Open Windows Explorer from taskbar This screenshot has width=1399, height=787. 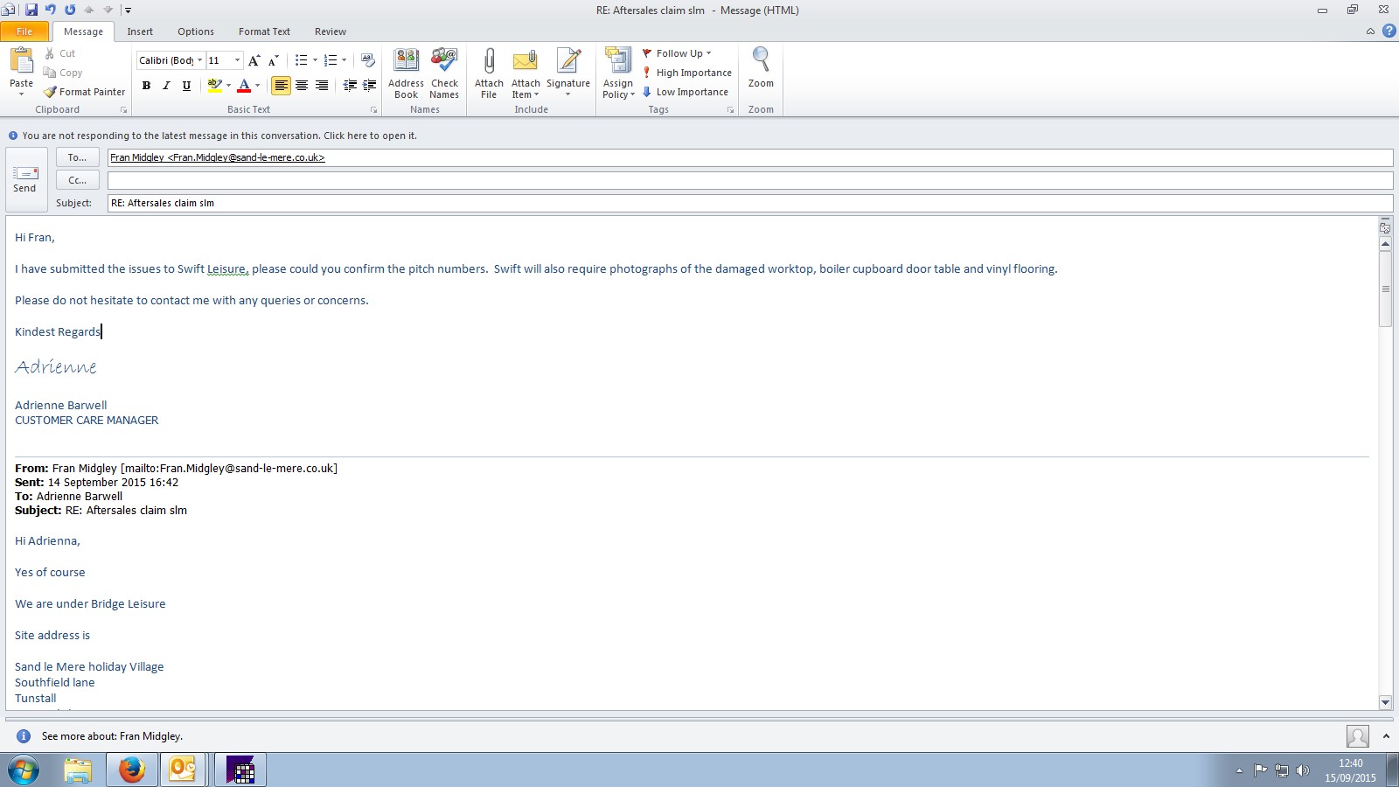tap(78, 770)
